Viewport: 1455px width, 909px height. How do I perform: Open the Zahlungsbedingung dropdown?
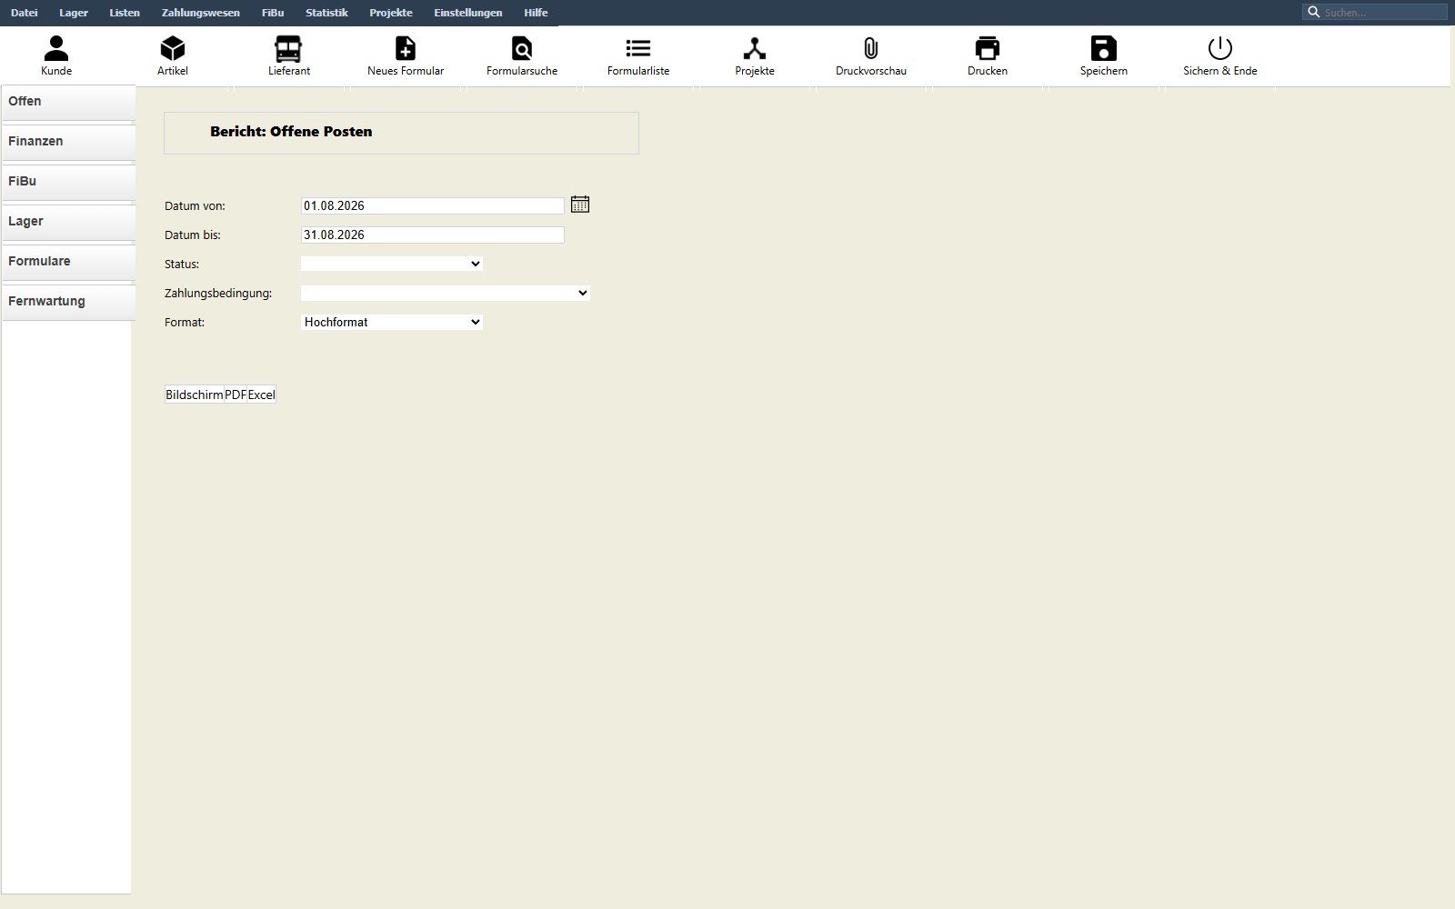(446, 293)
